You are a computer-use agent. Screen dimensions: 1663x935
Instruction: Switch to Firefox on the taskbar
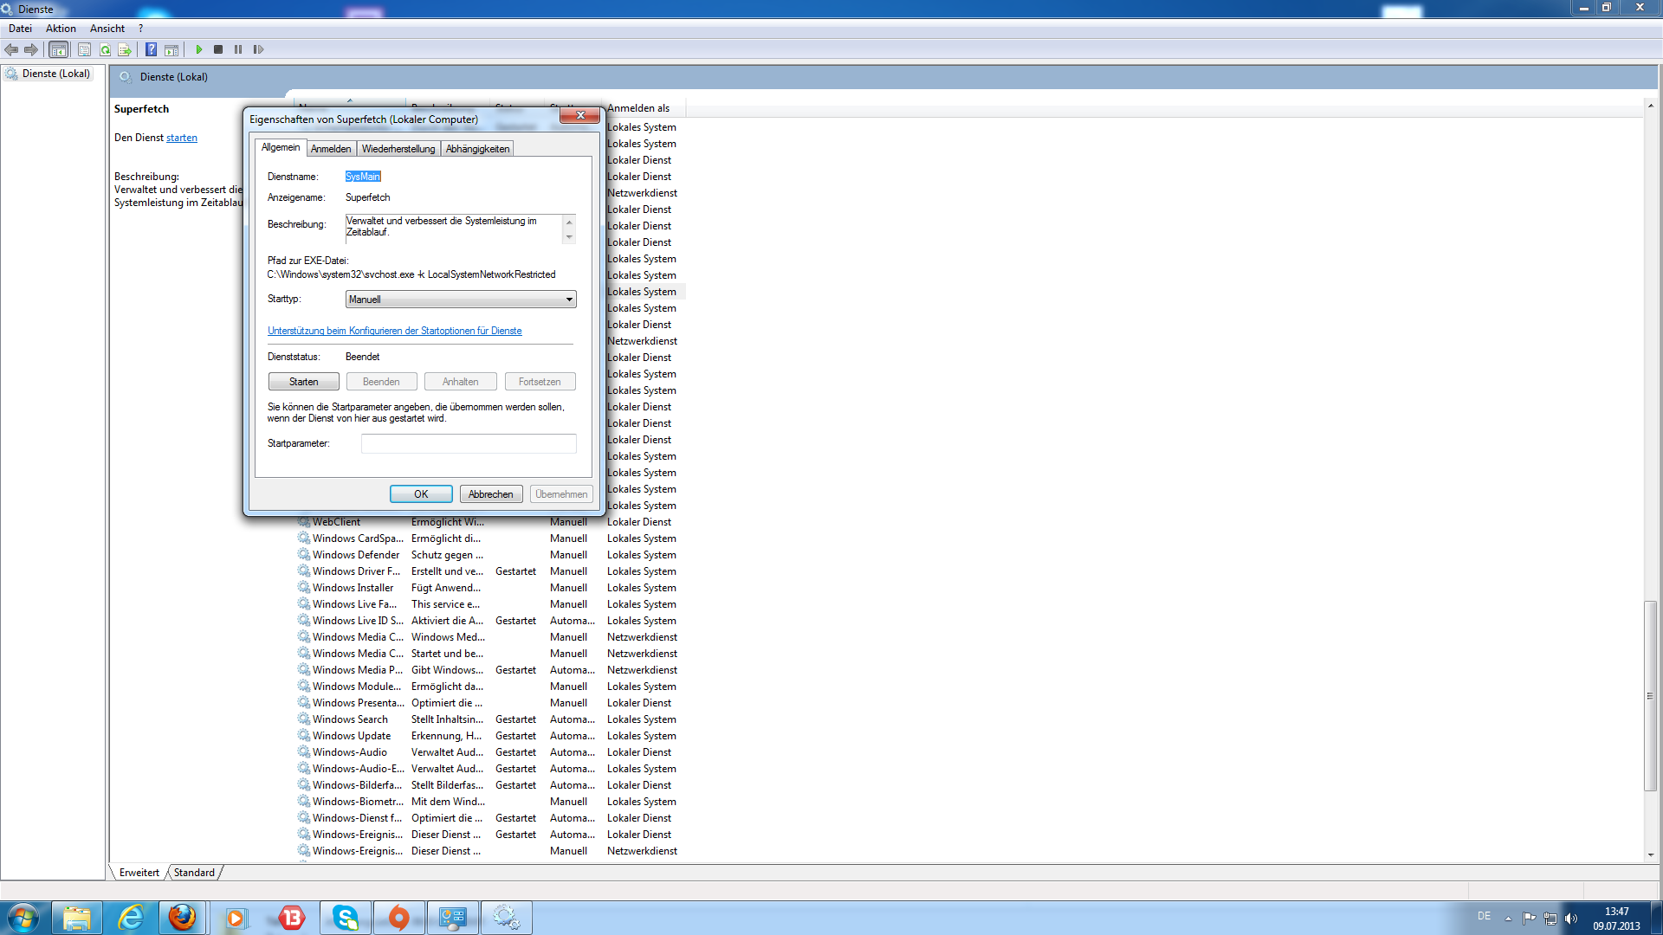(x=183, y=918)
